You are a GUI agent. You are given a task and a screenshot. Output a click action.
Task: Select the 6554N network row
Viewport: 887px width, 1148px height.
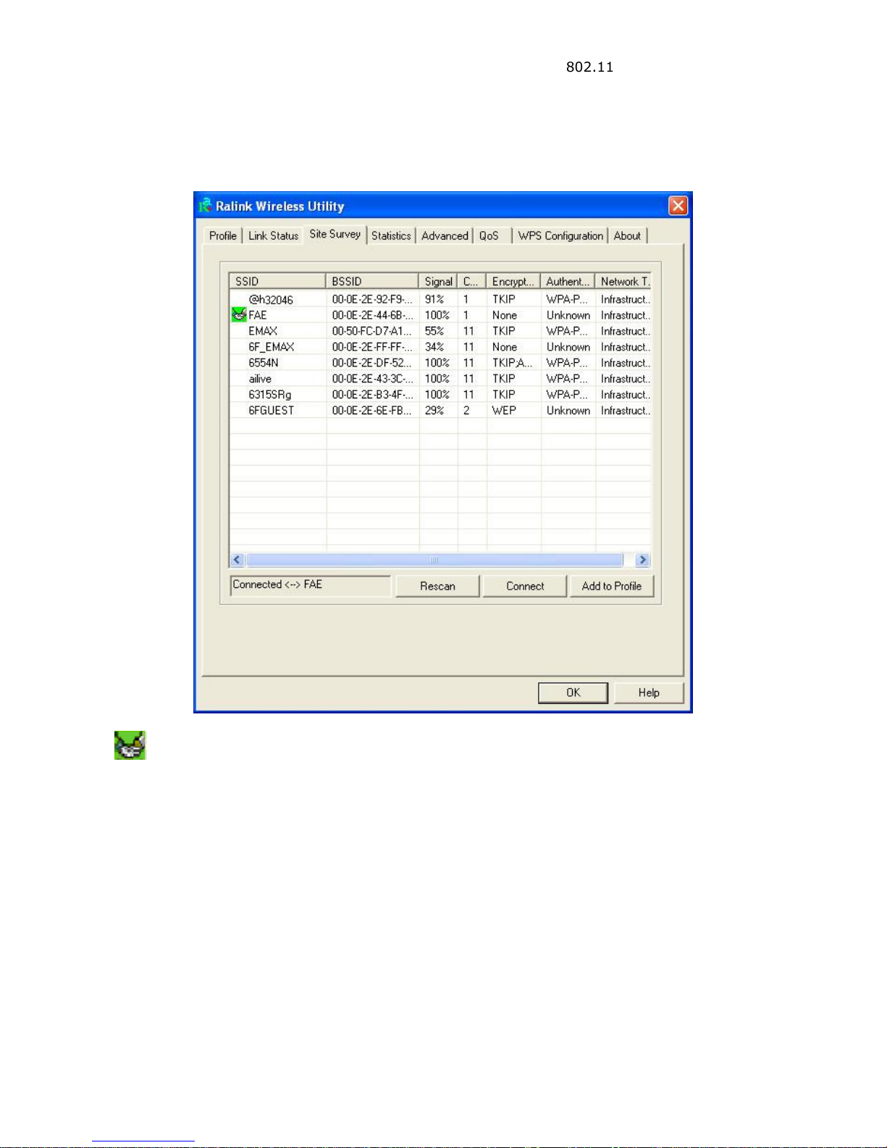tap(440, 363)
